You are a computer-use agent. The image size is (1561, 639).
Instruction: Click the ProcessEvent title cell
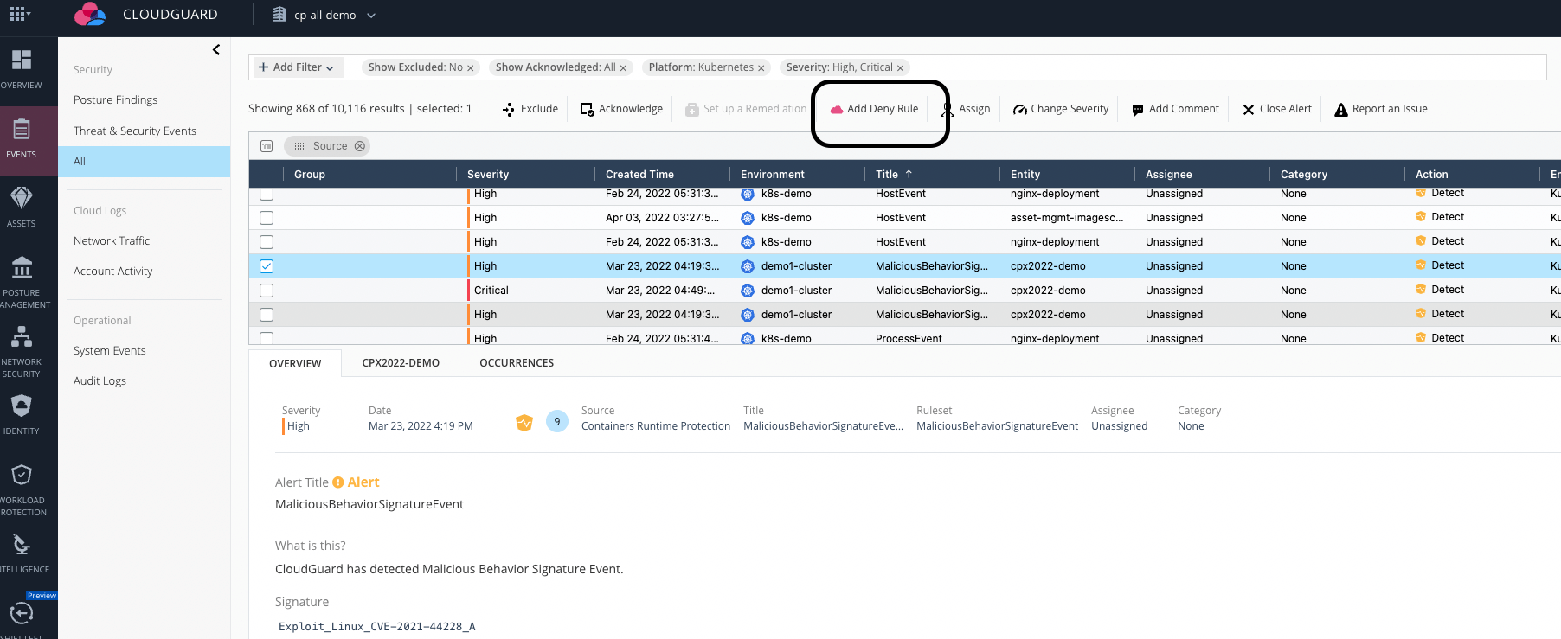click(909, 338)
